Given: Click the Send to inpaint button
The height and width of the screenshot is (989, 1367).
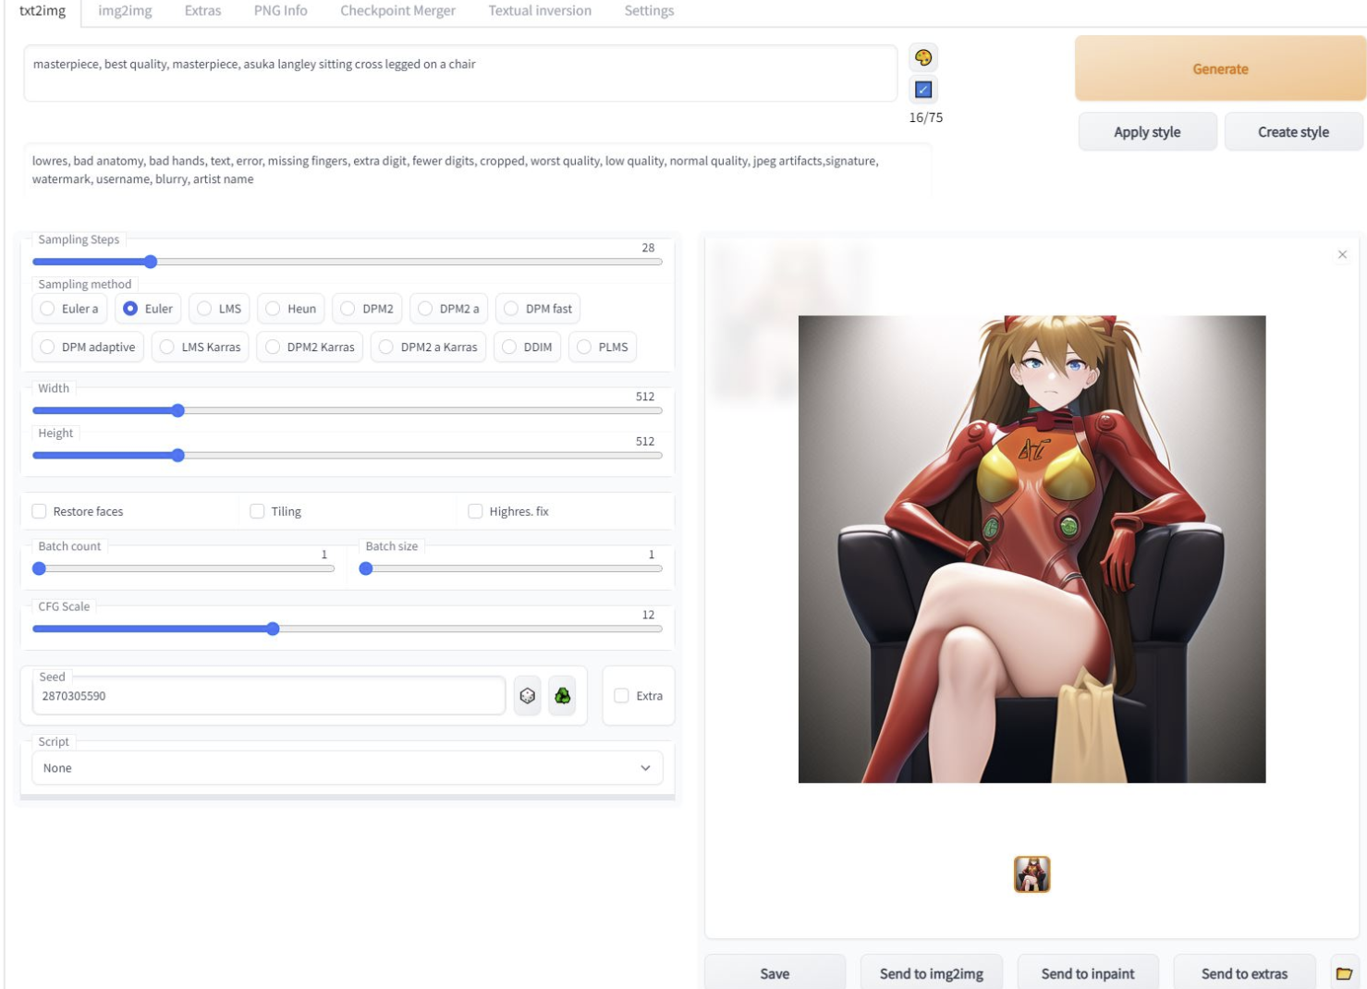Looking at the screenshot, I should click(x=1088, y=973).
